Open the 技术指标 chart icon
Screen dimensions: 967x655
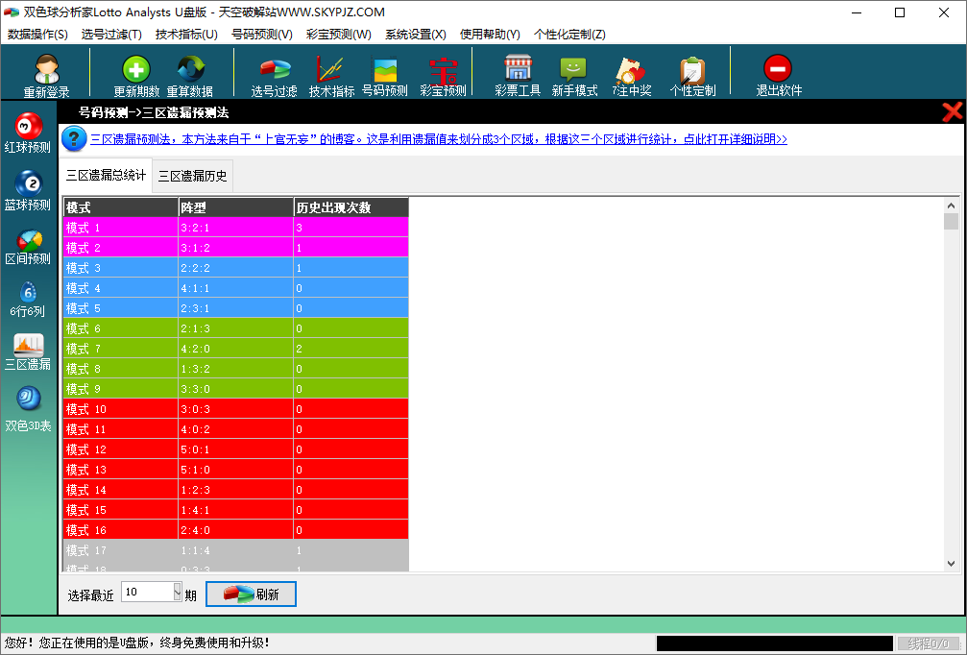tap(330, 69)
